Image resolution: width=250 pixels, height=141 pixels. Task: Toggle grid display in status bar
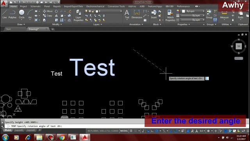click(131, 131)
